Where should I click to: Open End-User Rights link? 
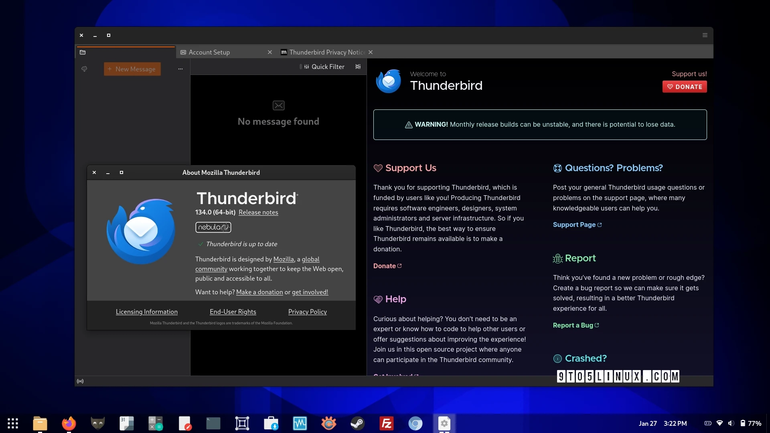coord(233,312)
